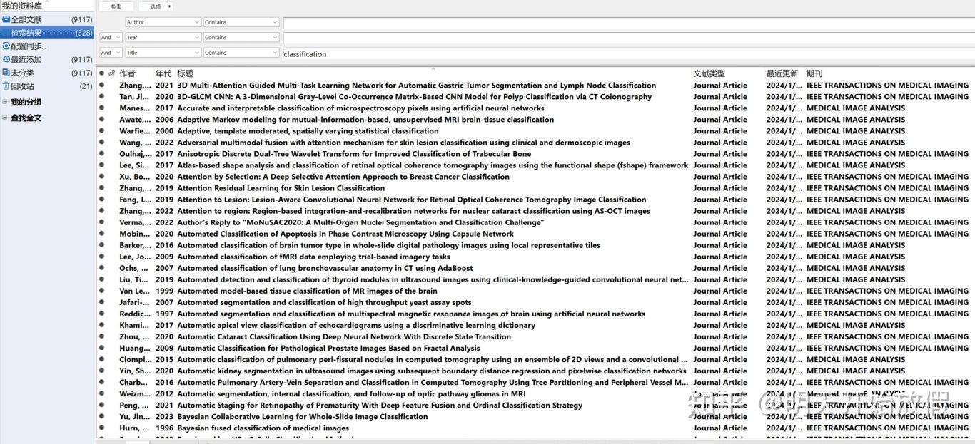Click author cell Fang, L... for 2019
975x444 pixels.
(x=135, y=200)
